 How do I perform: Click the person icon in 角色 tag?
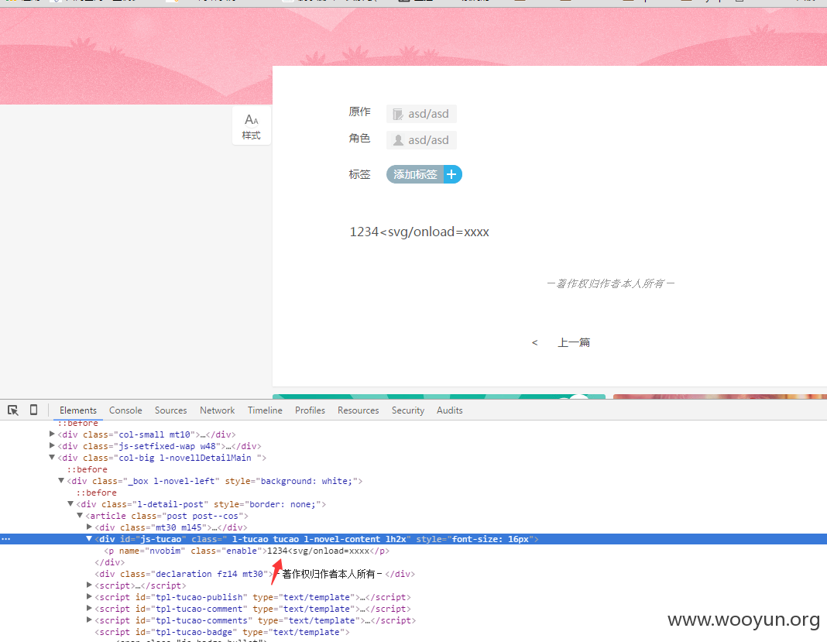tap(398, 140)
